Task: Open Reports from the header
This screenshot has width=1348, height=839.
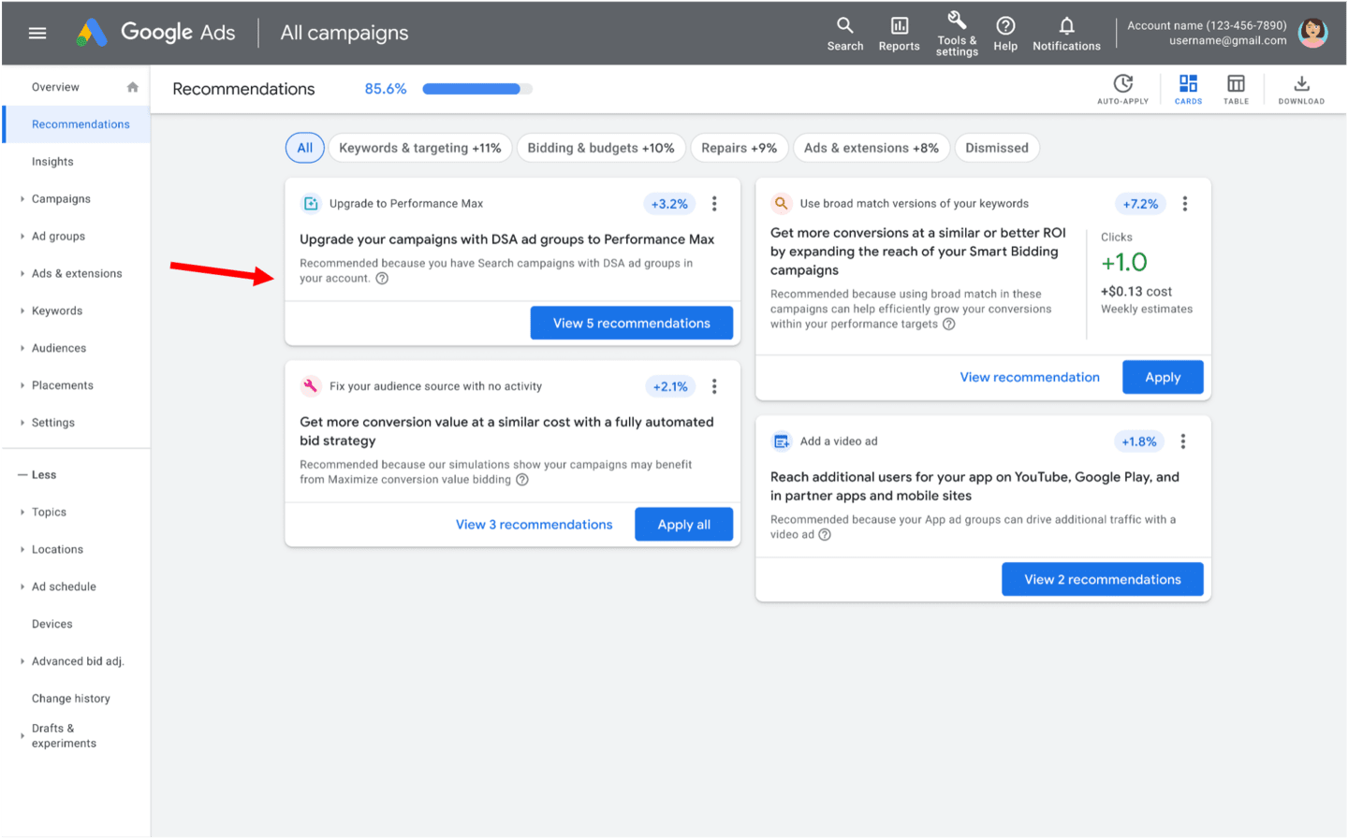Action: (x=899, y=34)
